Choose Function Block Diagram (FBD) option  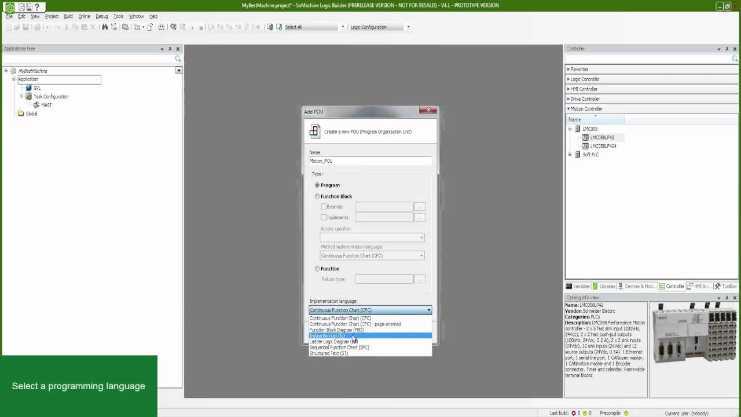click(x=370, y=330)
